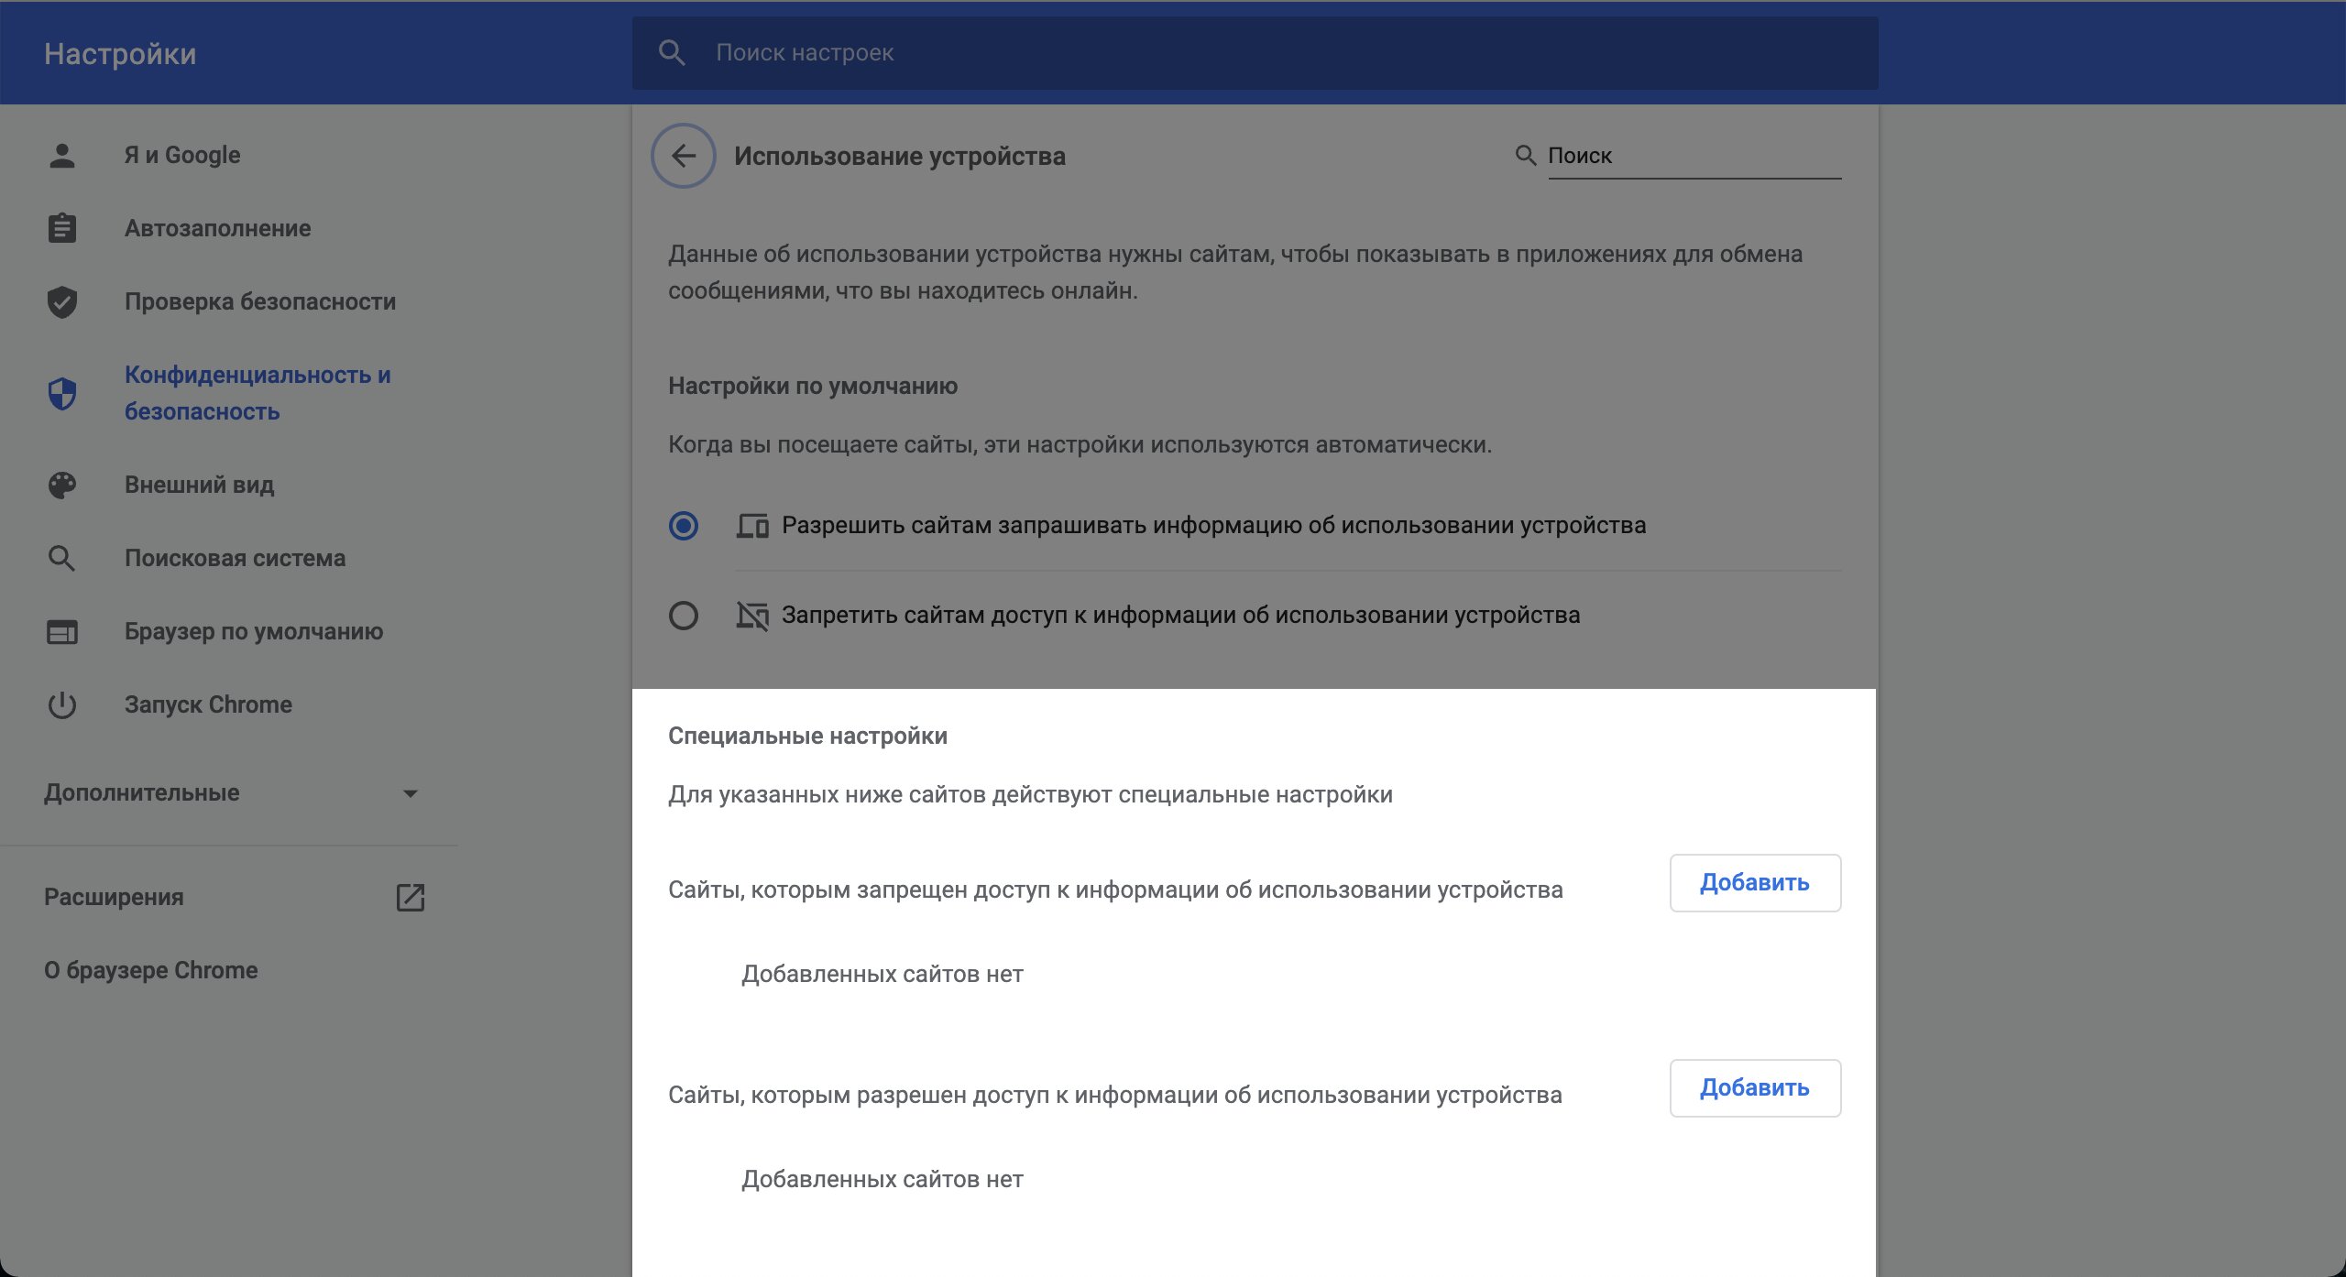Click the Настройки title in top bar

click(120, 54)
